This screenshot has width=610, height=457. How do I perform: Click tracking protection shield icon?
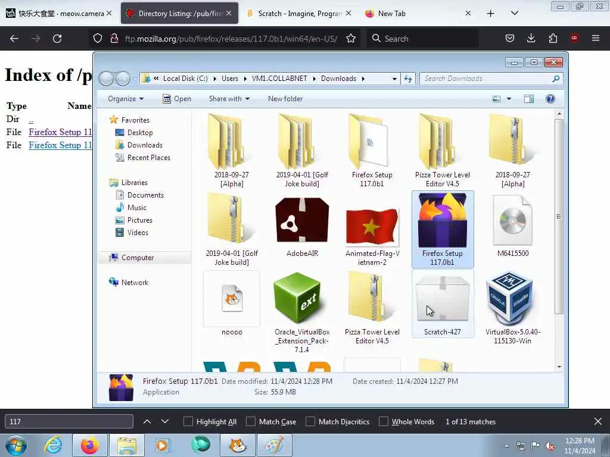(98, 39)
